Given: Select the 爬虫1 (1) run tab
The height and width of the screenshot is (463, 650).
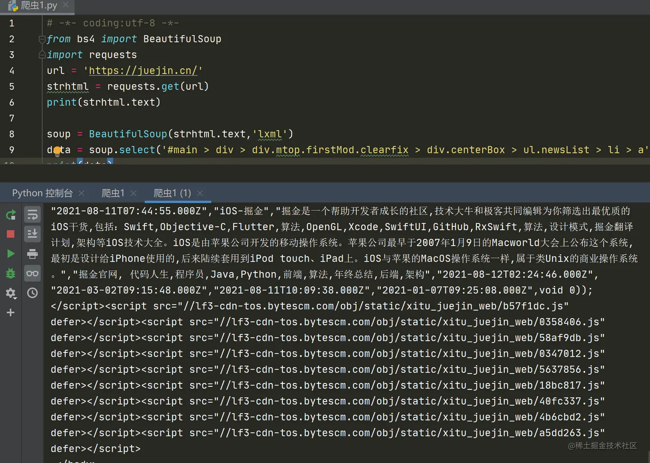Looking at the screenshot, I should click(172, 193).
